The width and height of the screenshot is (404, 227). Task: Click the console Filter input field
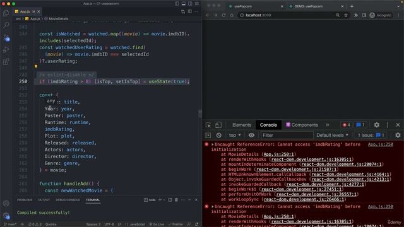[287, 135]
